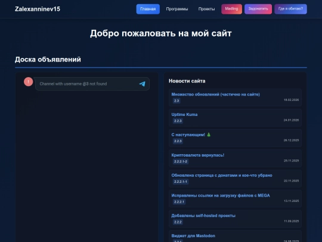Click the 2.2.3 badge under С наступающим!
The width and height of the screenshot is (322, 242).
point(178,141)
